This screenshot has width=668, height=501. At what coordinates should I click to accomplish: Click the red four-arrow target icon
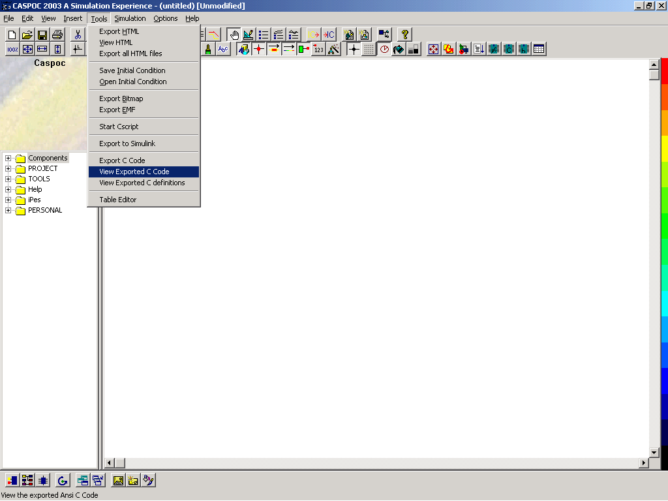point(433,50)
